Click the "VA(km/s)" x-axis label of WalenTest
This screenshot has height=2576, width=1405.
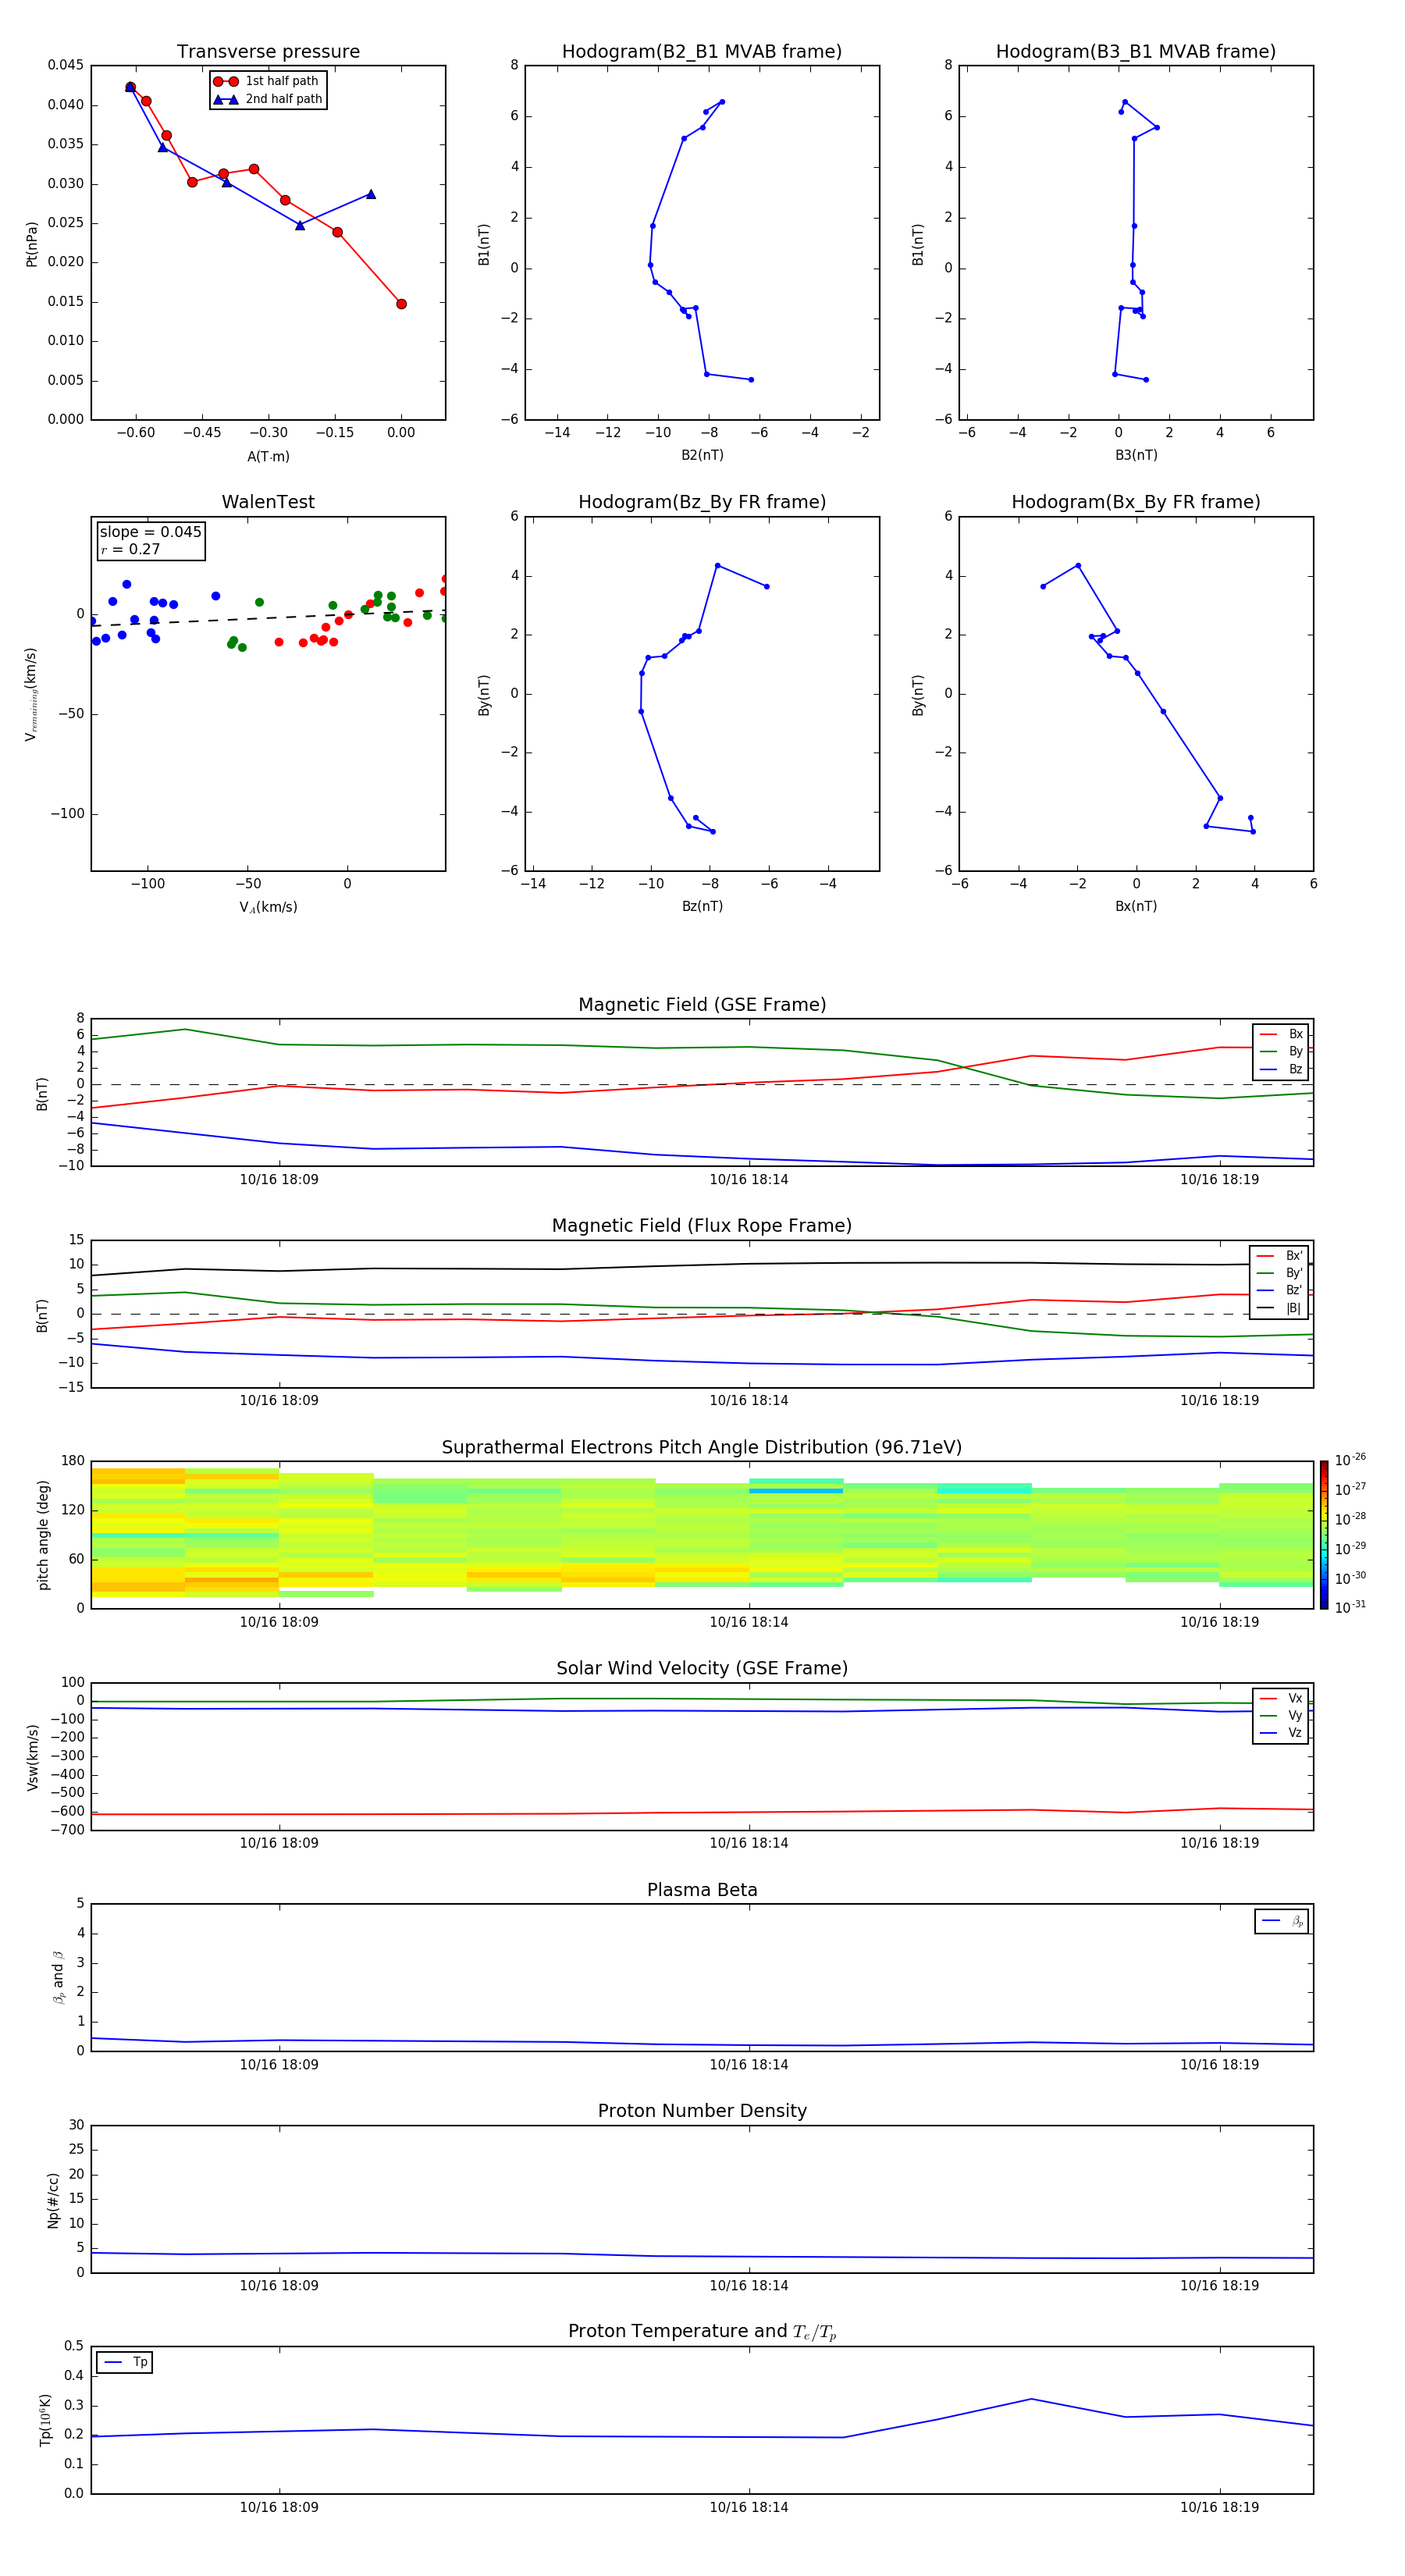(268, 907)
